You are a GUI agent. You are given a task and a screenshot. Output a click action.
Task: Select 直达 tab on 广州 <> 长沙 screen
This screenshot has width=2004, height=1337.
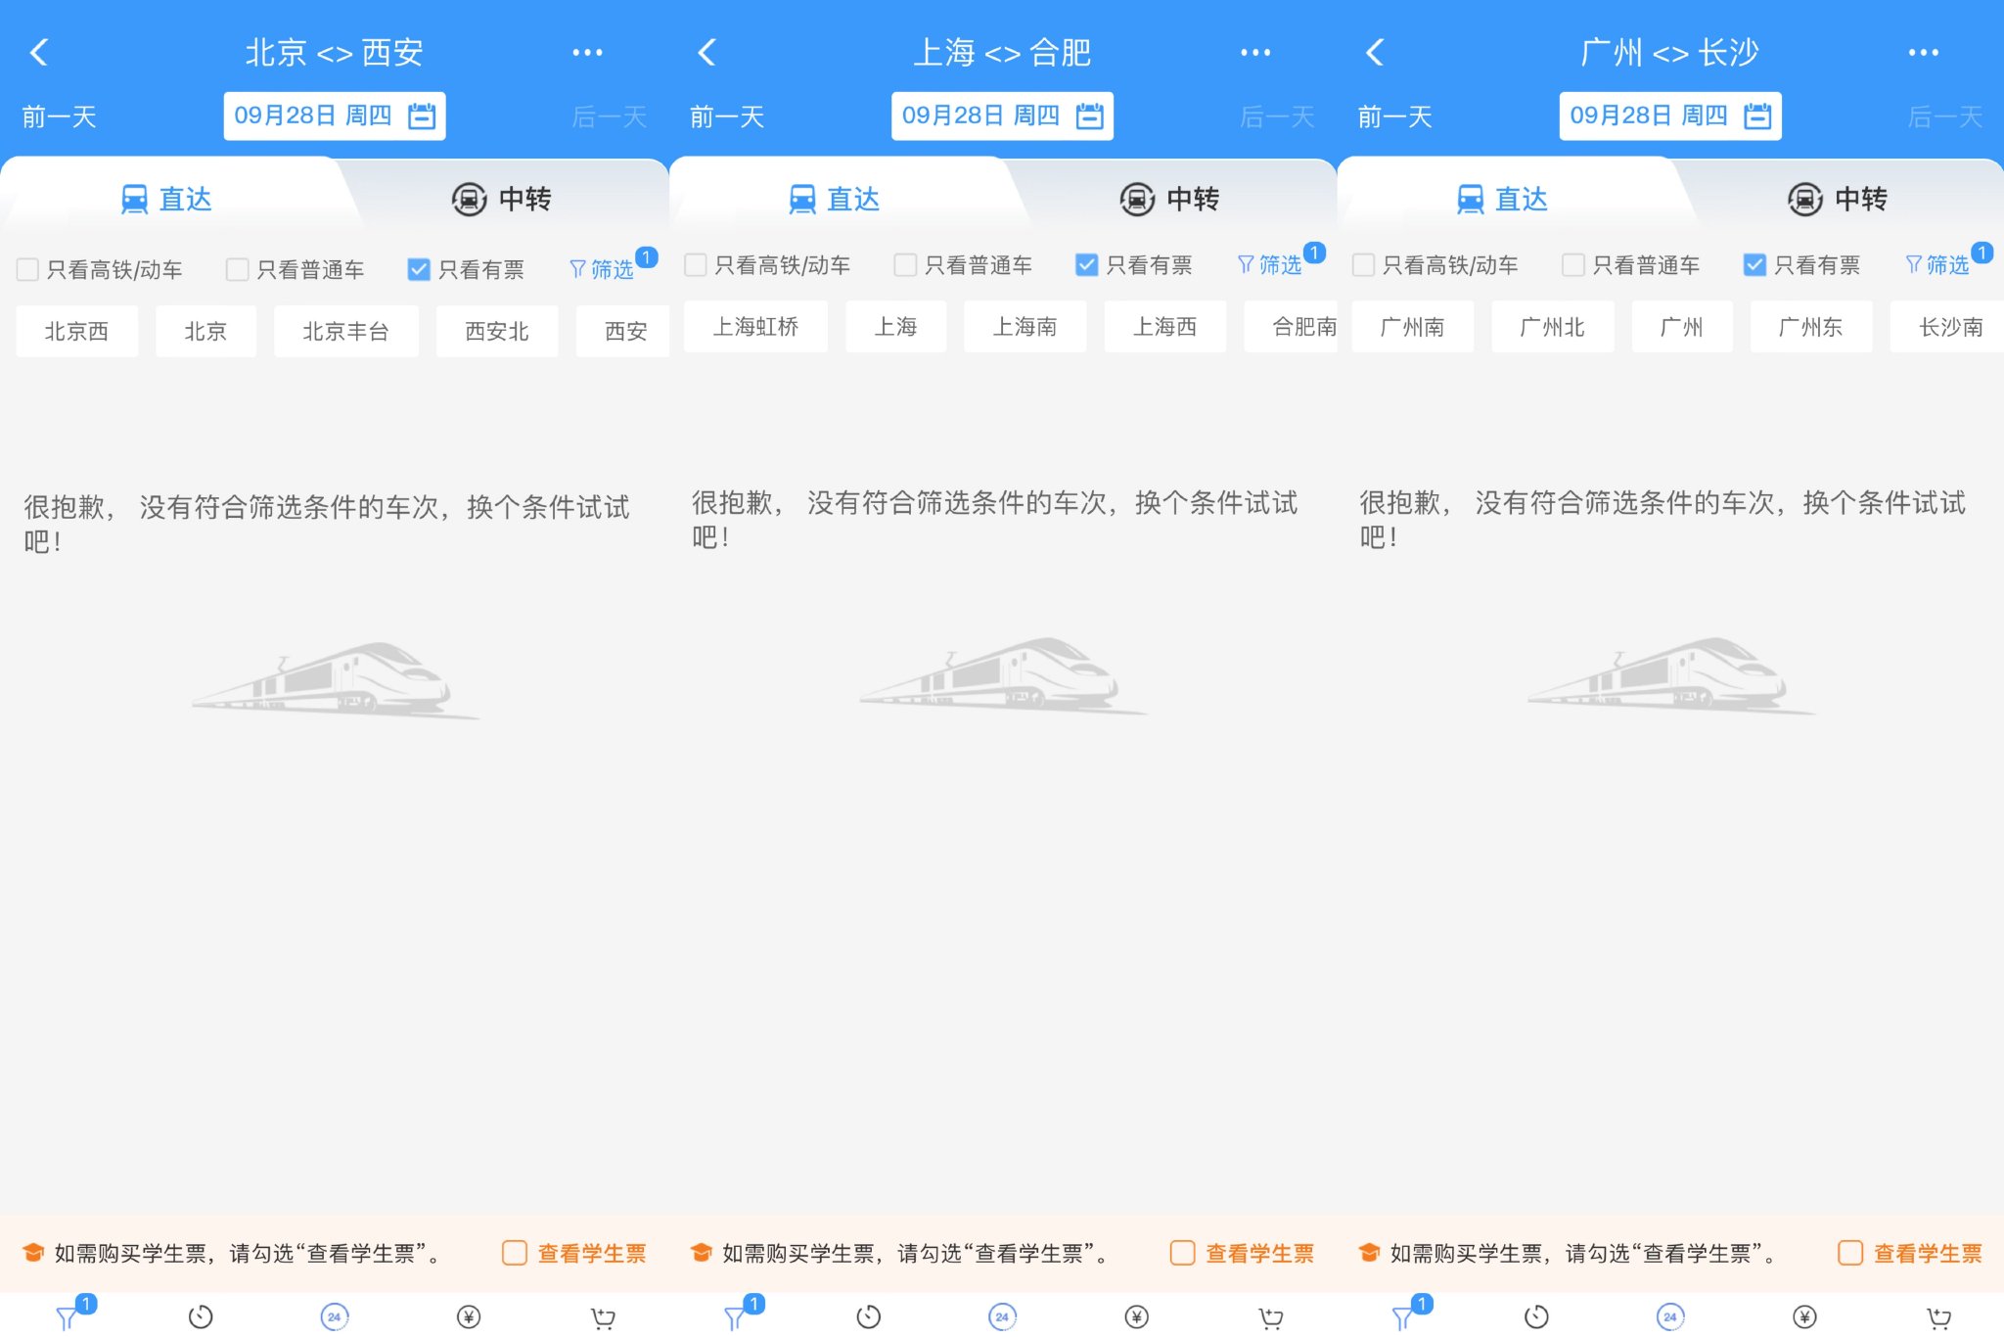click(x=1502, y=199)
